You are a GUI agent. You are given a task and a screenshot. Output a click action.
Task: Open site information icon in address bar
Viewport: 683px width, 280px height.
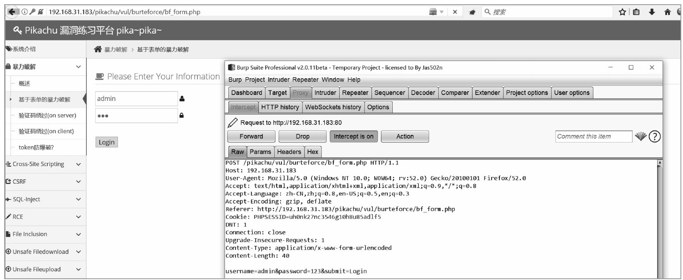point(24,12)
